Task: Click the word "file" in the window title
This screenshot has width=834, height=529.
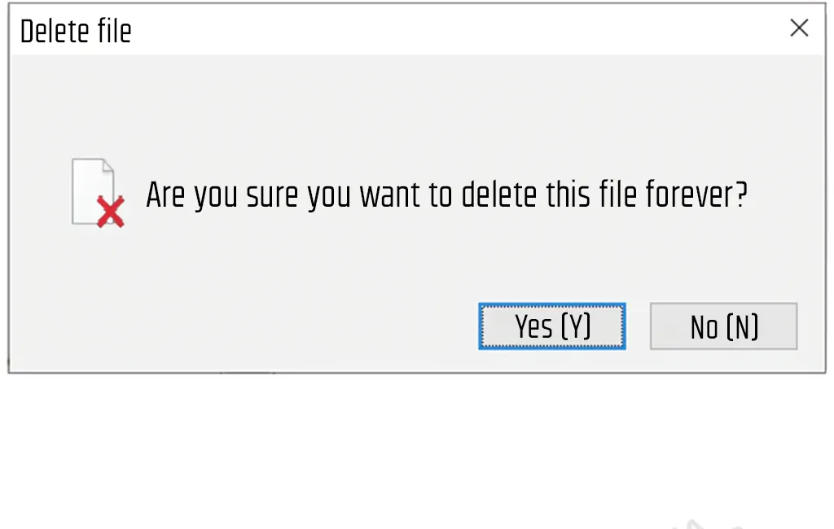Action: tap(114, 32)
